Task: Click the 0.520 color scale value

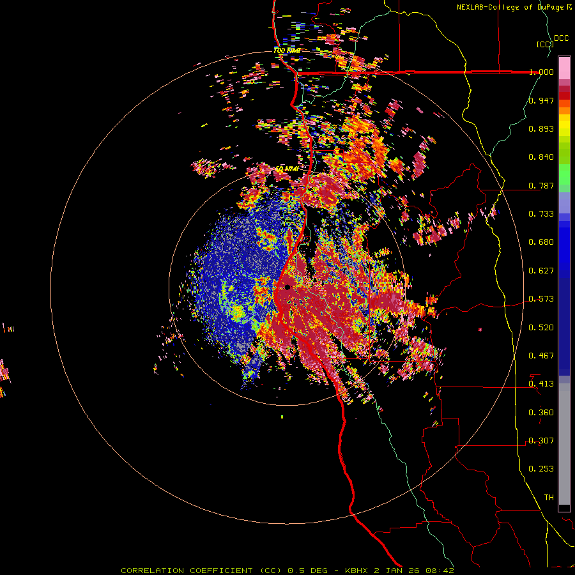Action: 541,328
